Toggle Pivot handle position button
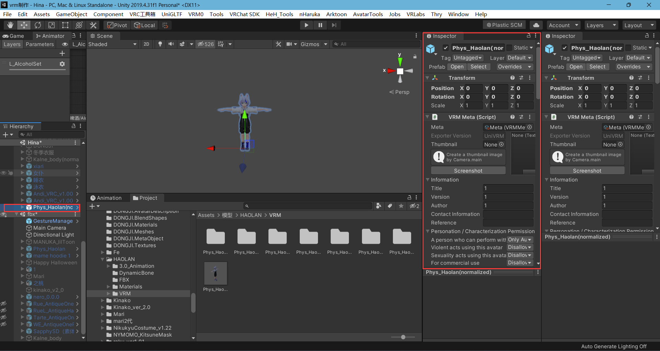 117,25
